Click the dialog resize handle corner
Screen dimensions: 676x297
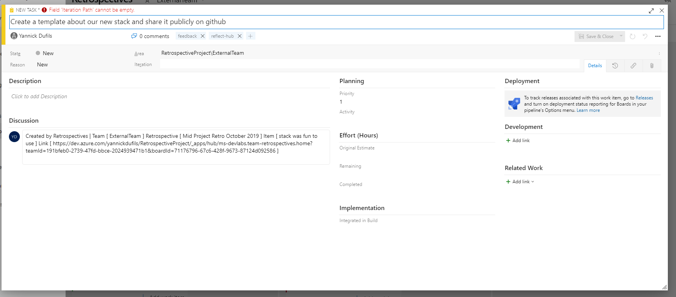(664, 287)
